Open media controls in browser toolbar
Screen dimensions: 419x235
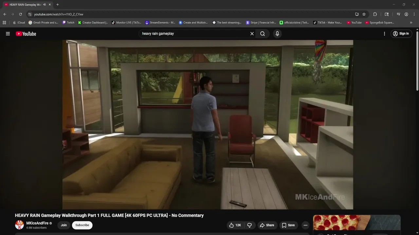(398, 14)
